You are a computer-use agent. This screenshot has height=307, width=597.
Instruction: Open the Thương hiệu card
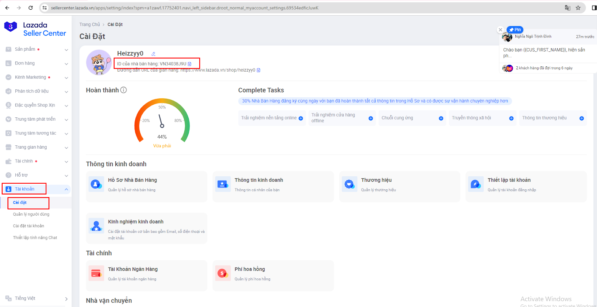pos(400,187)
